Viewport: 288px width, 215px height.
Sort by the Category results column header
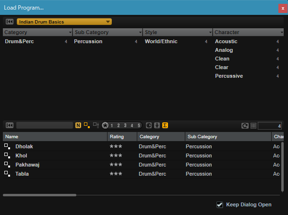click(161, 137)
